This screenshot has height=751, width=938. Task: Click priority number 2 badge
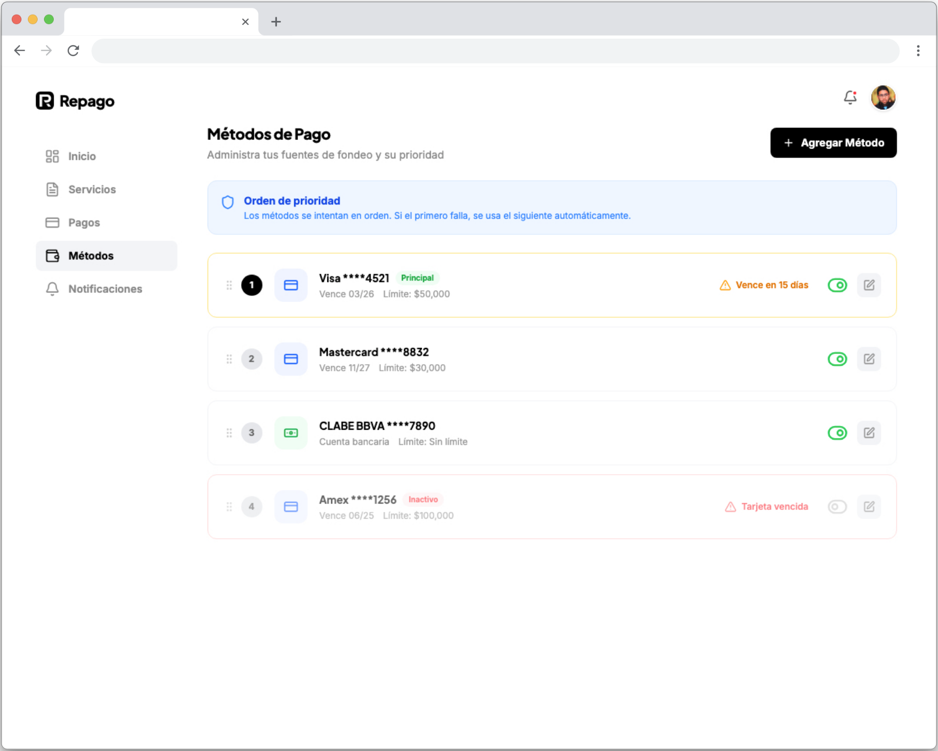click(x=252, y=359)
